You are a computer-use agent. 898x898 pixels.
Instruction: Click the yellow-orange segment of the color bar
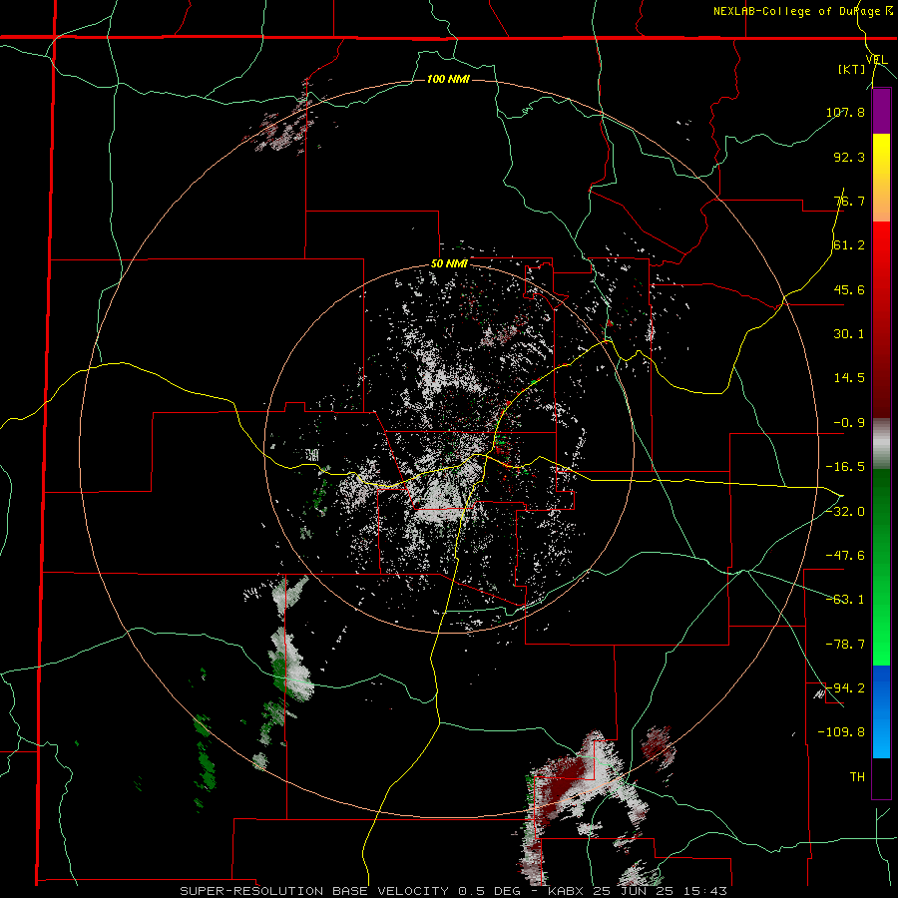(x=881, y=178)
